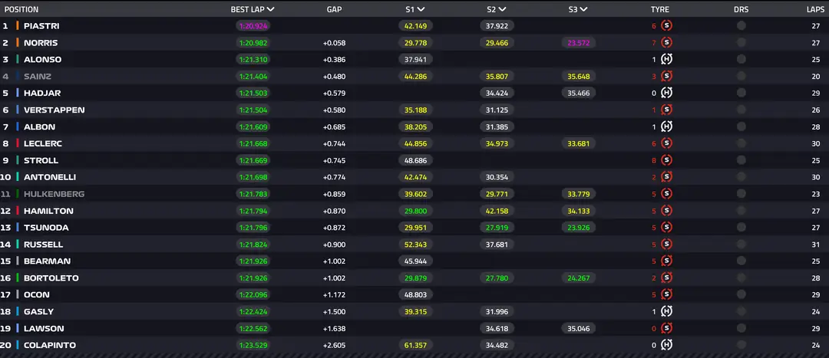This screenshot has height=358, width=829.
Task: Click Hamilton's DRS indicator dot
Action: (741, 211)
